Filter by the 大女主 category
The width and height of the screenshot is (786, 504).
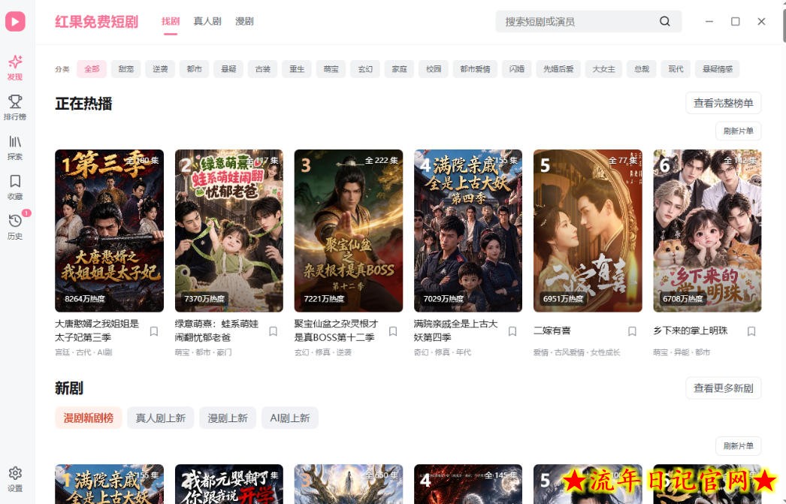click(x=603, y=69)
